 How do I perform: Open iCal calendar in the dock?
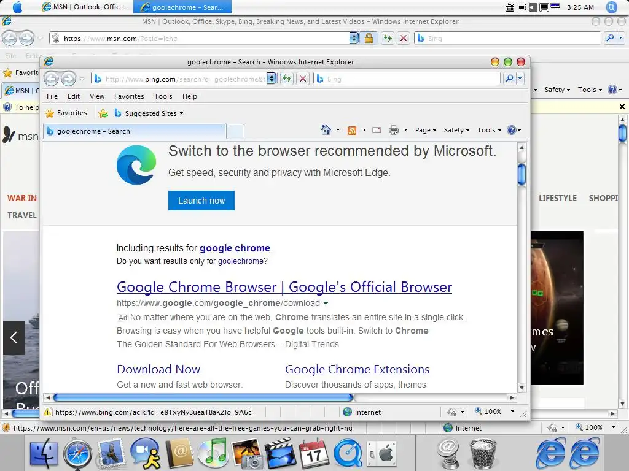point(314,454)
